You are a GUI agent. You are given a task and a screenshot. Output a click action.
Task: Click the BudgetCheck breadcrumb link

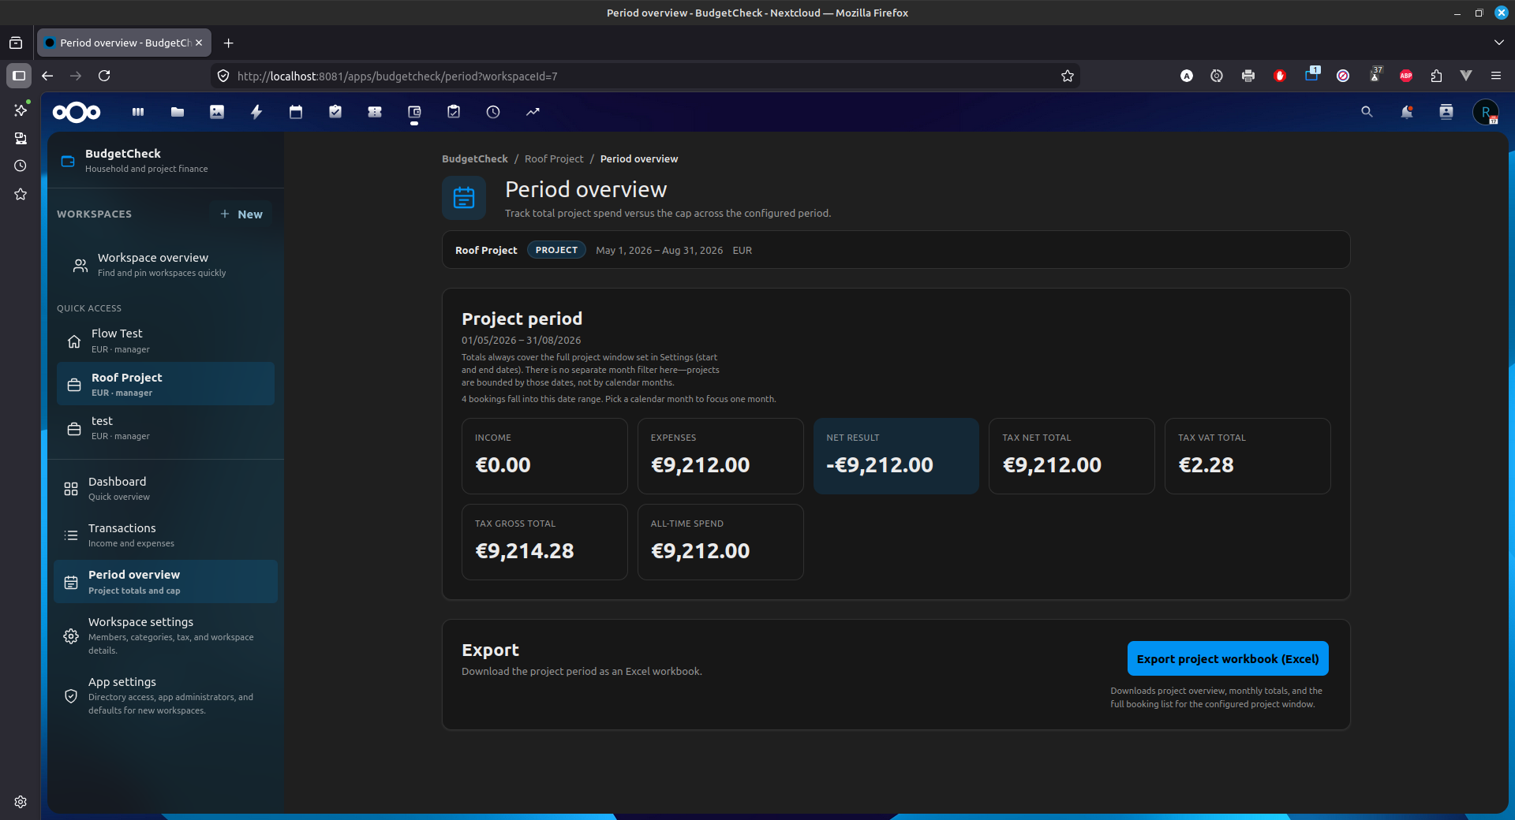(x=475, y=158)
